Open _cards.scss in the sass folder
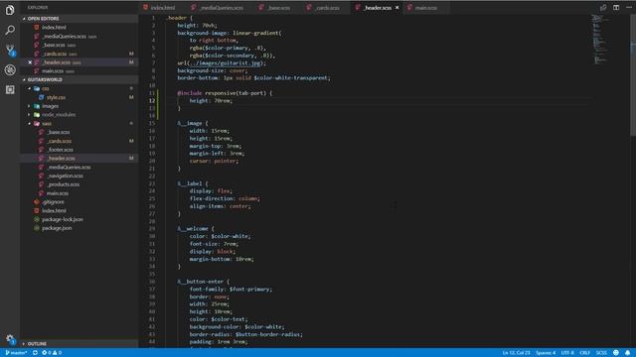Image resolution: width=636 pixels, height=357 pixels. click(60, 141)
